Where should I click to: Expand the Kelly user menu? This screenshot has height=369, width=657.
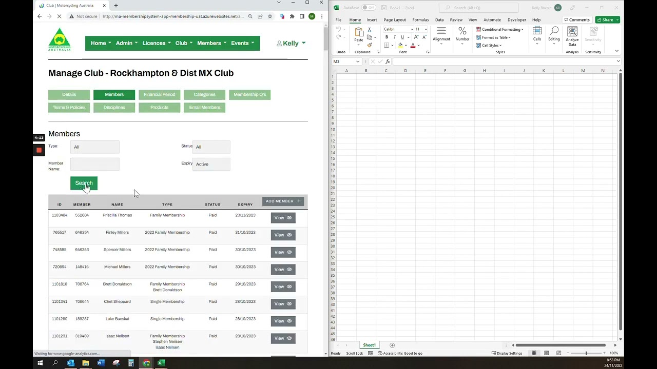click(x=291, y=44)
